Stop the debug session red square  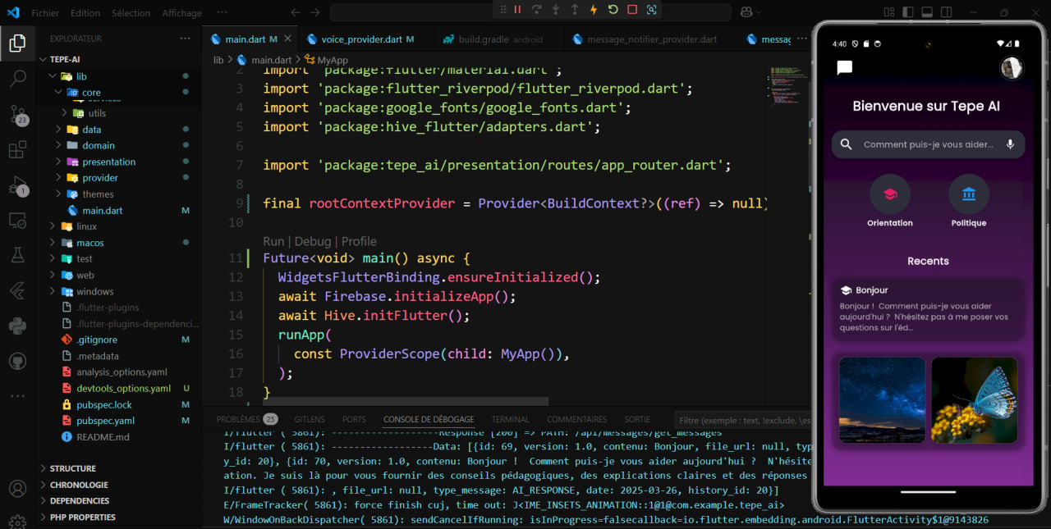point(632,10)
